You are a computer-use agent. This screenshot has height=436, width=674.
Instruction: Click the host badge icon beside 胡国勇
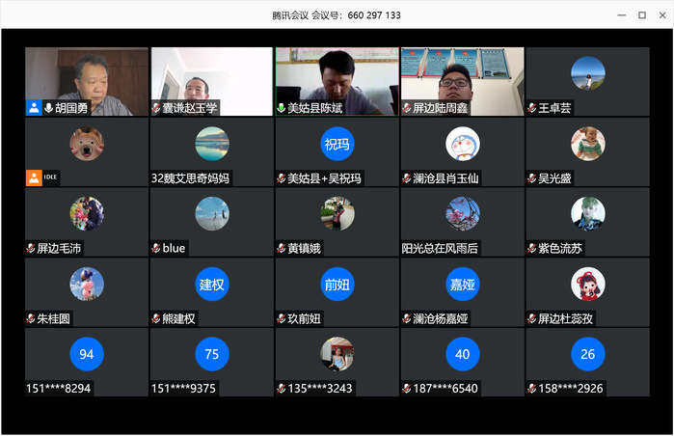click(x=34, y=108)
